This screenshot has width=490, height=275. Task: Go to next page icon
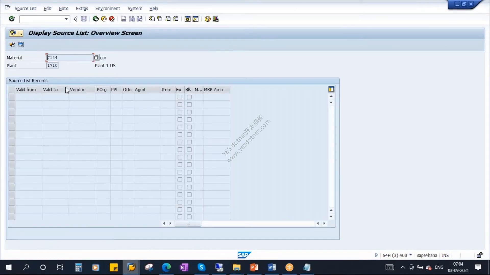tap(168, 19)
